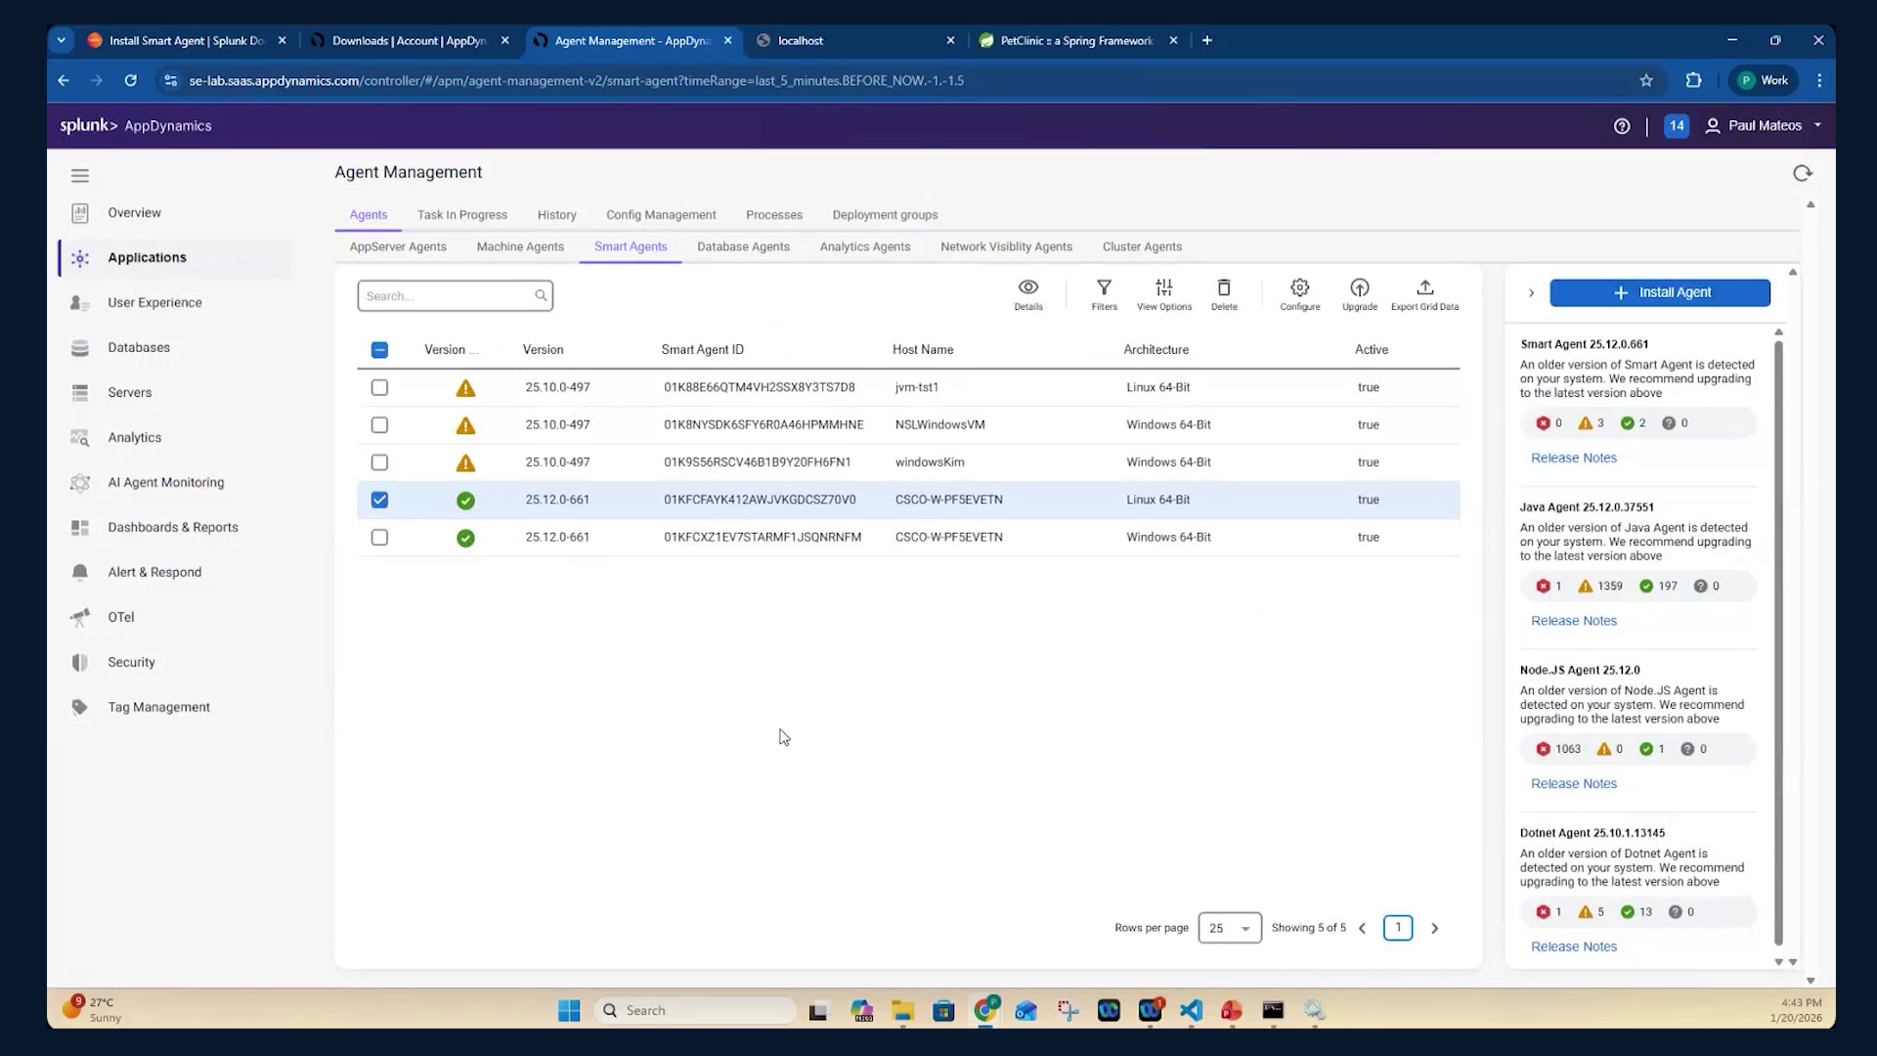Image resolution: width=1877 pixels, height=1056 pixels.
Task: Check the jvm-tst1 row checkbox
Action: pos(379,387)
